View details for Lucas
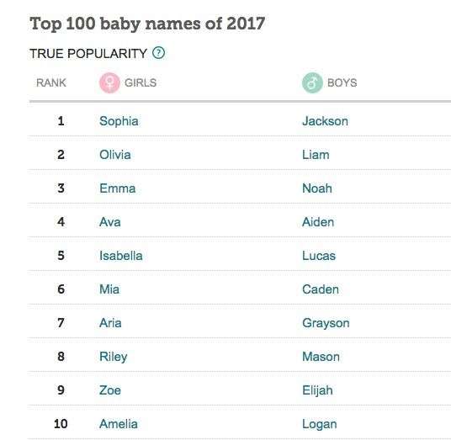Image resolution: width=451 pixels, height=440 pixels. [319, 256]
